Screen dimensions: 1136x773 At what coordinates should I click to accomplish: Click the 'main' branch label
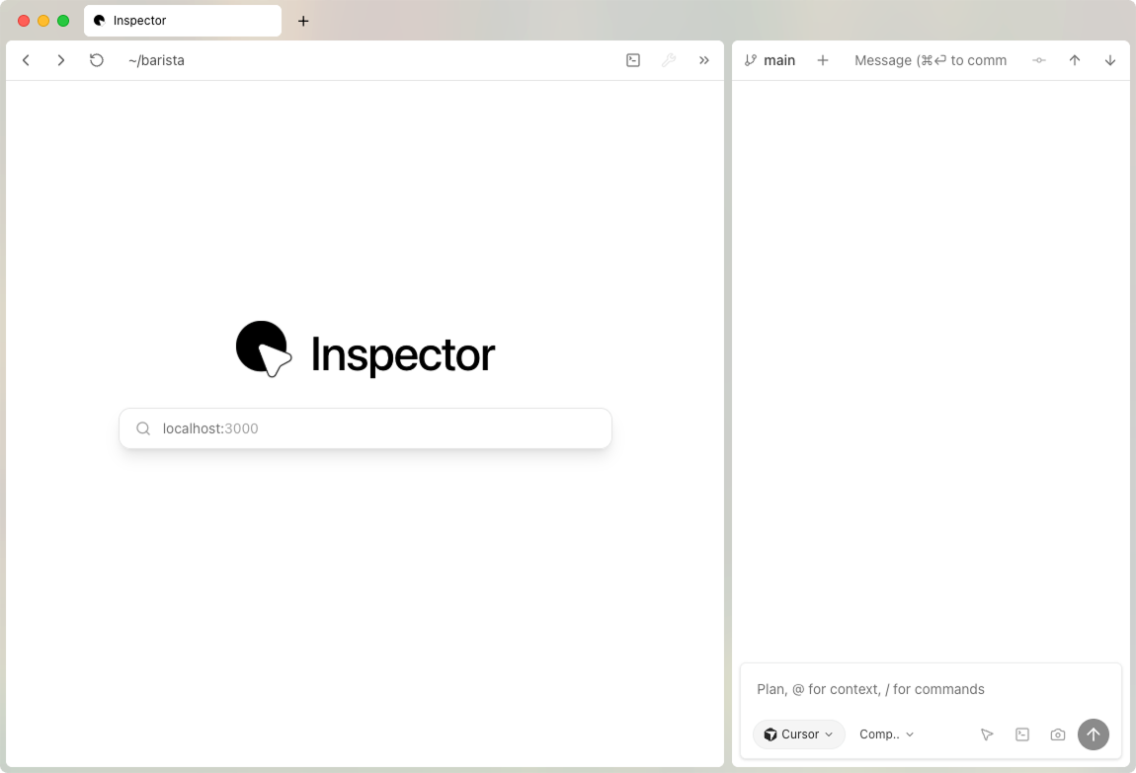tap(779, 60)
